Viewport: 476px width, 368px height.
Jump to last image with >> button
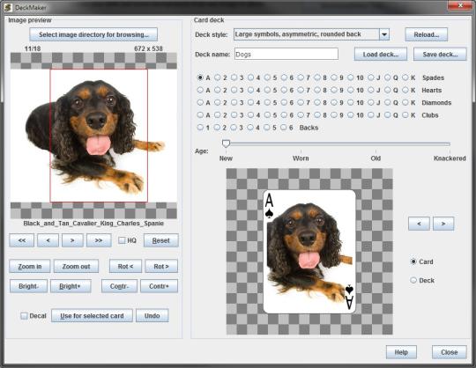[x=99, y=240]
